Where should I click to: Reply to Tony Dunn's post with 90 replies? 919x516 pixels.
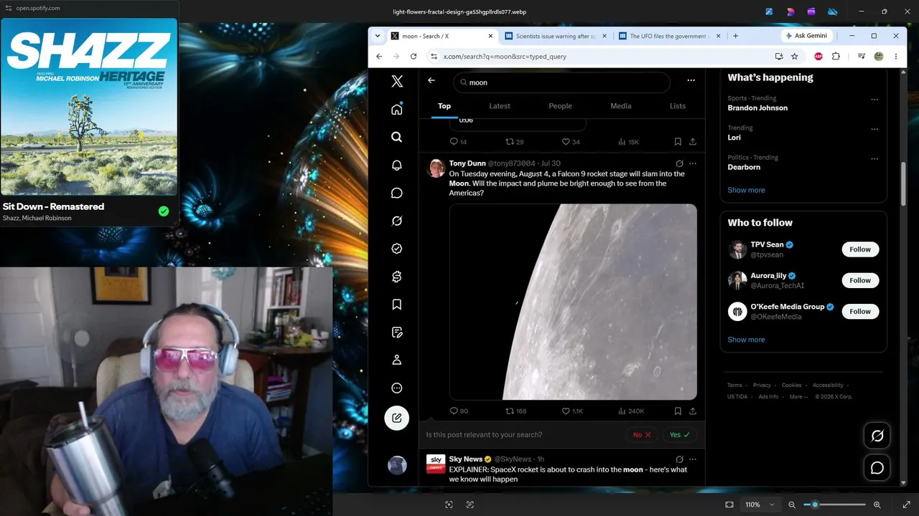point(459,411)
